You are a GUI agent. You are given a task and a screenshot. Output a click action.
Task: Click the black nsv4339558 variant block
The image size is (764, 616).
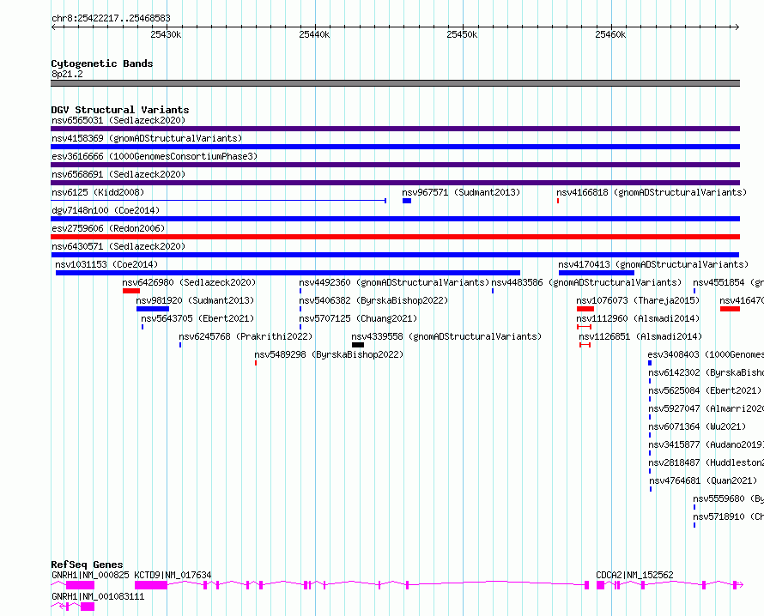point(358,345)
